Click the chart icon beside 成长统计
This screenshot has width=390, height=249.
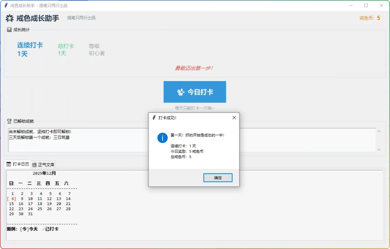(9, 30)
